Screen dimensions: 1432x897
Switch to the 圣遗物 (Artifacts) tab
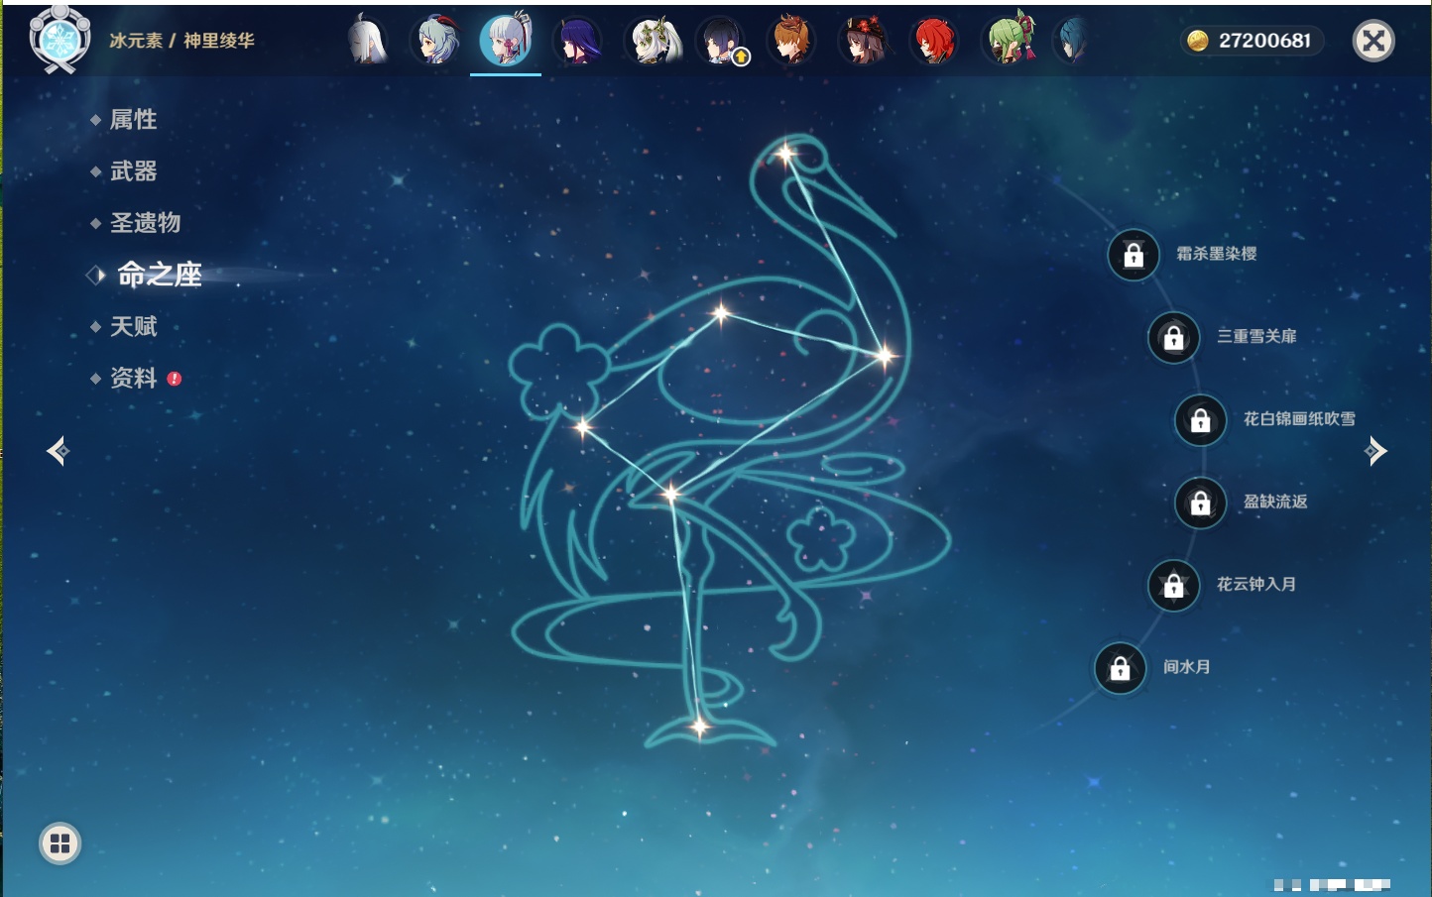145,223
